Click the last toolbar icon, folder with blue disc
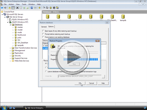 pyautogui.click(x=57, y=8)
